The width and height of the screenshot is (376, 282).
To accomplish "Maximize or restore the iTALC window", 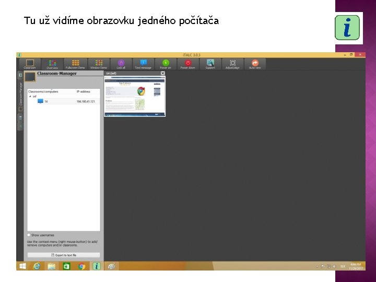I will coord(351,55).
